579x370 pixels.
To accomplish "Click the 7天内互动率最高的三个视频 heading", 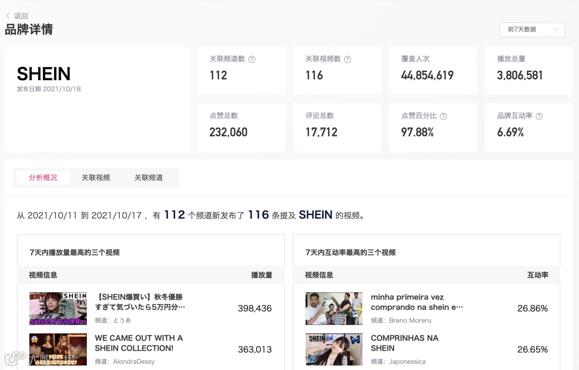I will pyautogui.click(x=351, y=253).
